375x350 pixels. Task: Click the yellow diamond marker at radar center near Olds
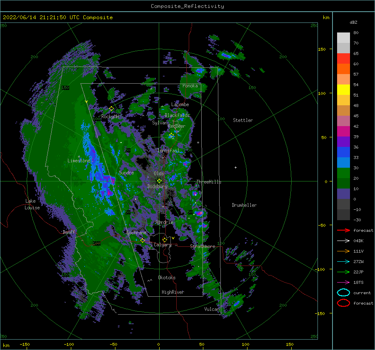[x=159, y=181]
